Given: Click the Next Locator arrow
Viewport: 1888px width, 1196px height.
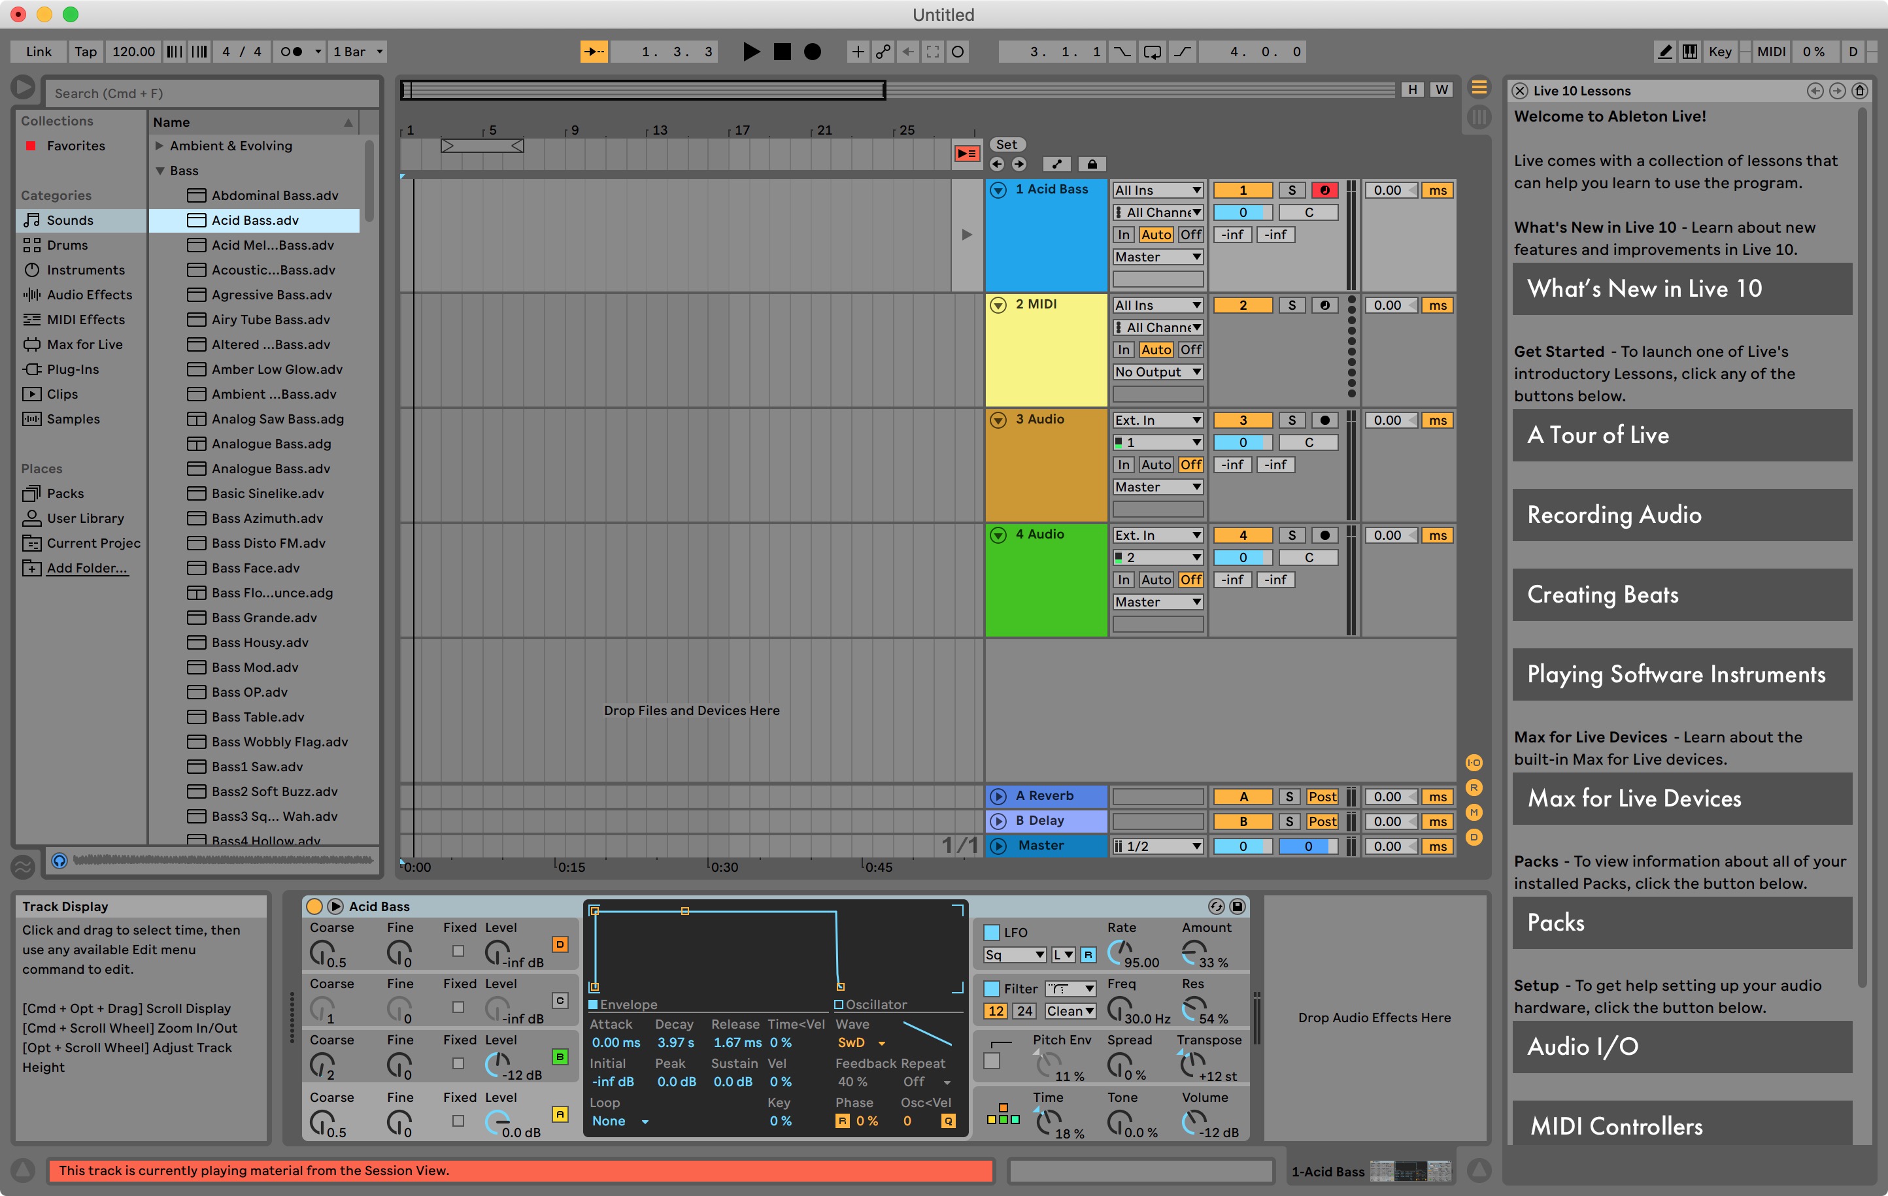Looking at the screenshot, I should pyautogui.click(x=1019, y=164).
